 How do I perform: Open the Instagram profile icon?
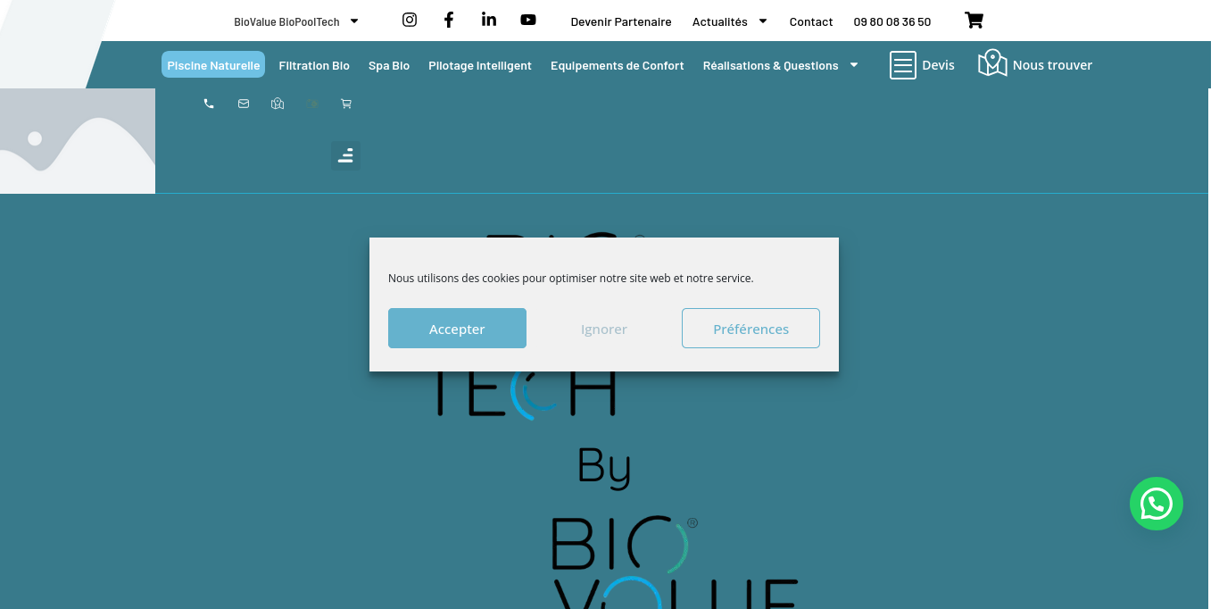410,20
